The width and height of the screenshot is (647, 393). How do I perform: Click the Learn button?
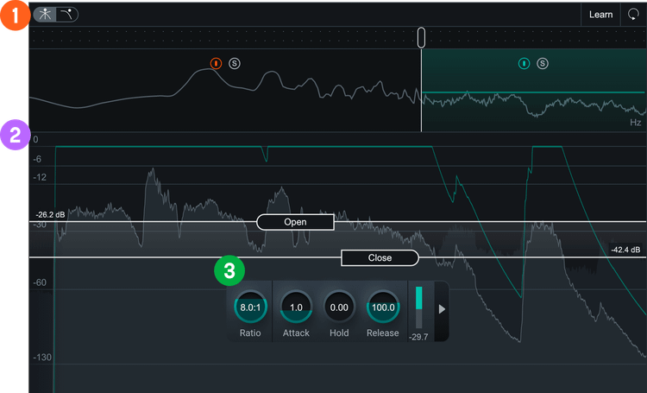click(600, 15)
